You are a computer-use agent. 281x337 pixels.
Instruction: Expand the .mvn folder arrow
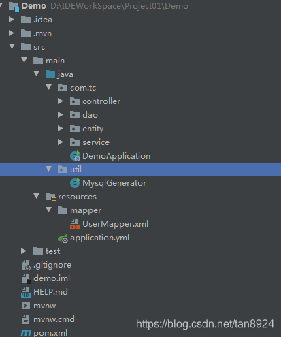point(12,33)
